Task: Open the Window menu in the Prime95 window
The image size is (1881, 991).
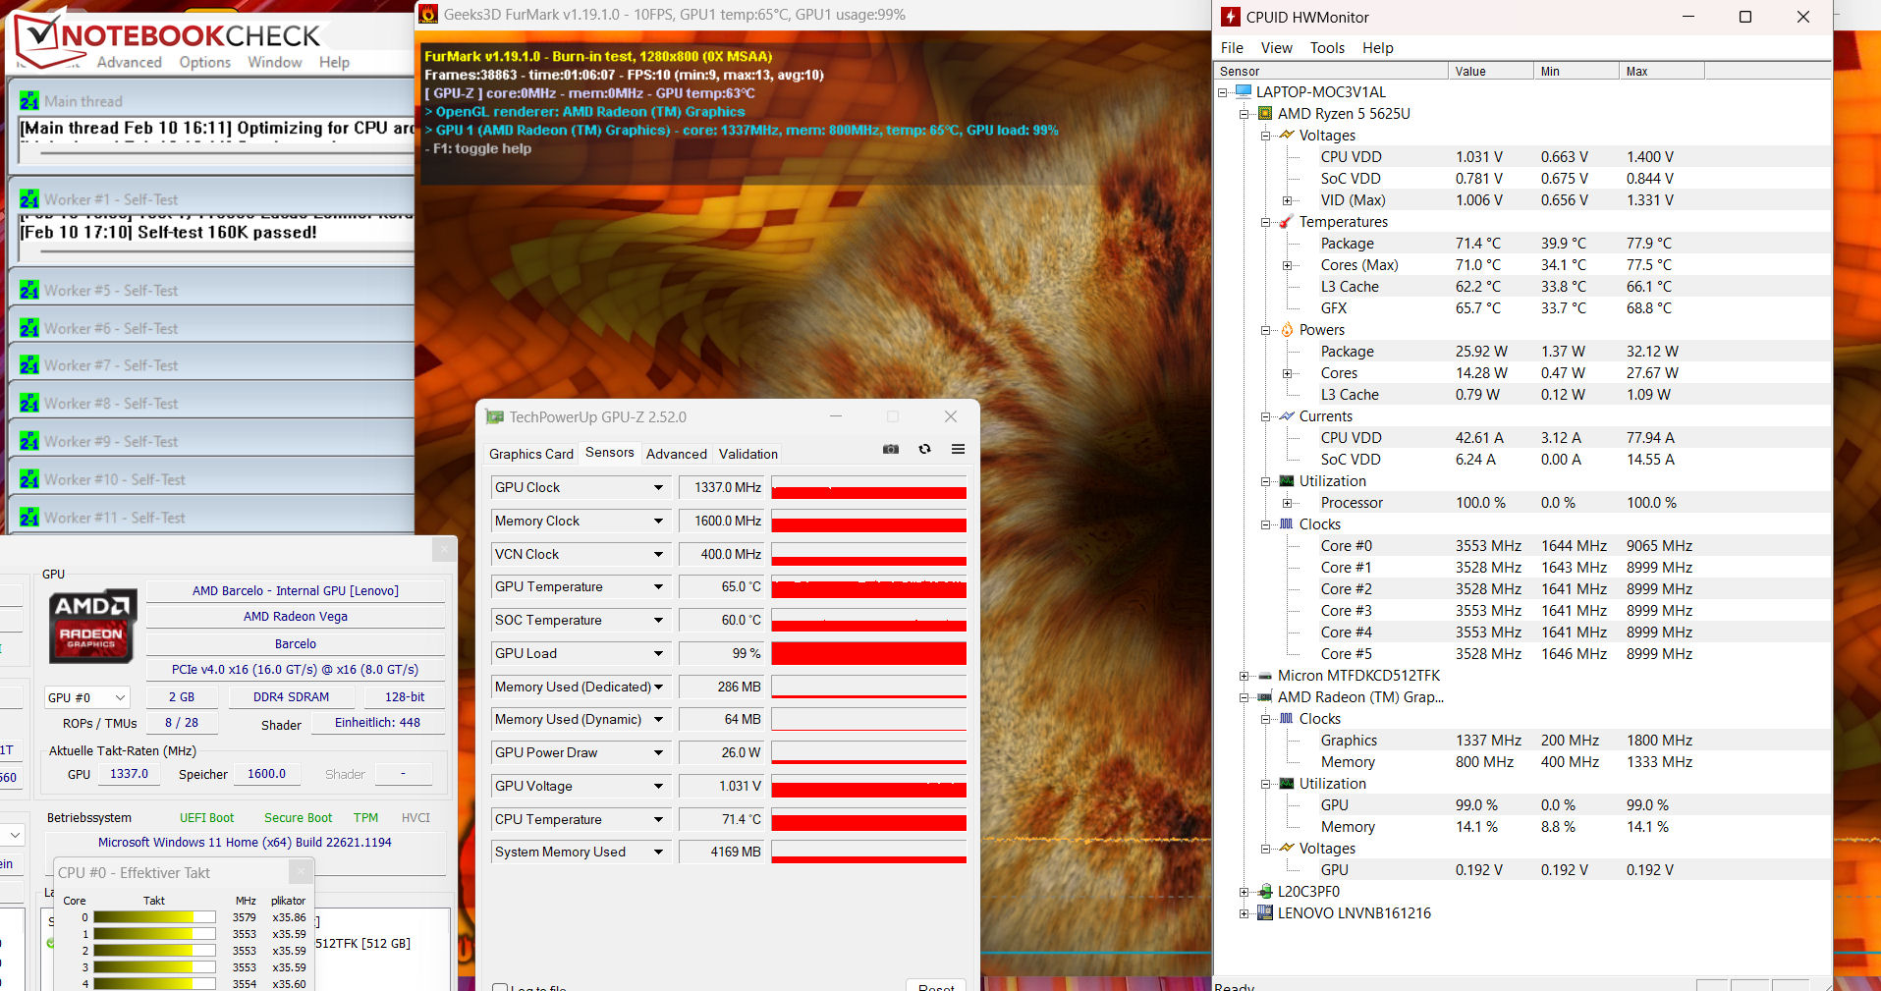Action: click(x=274, y=62)
